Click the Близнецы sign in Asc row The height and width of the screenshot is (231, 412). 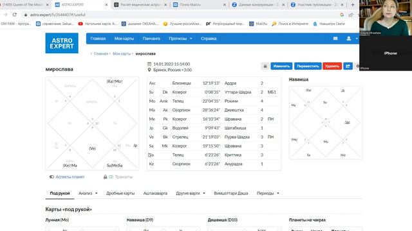tap(182, 83)
